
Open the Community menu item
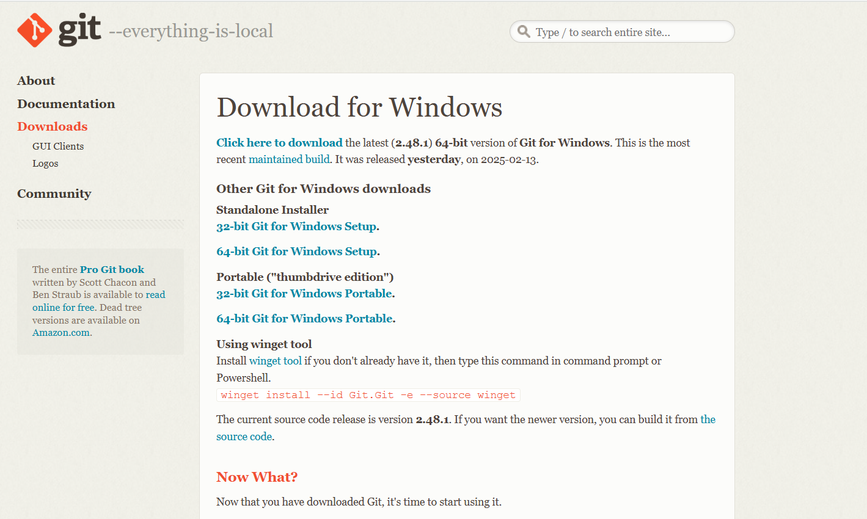click(x=54, y=194)
